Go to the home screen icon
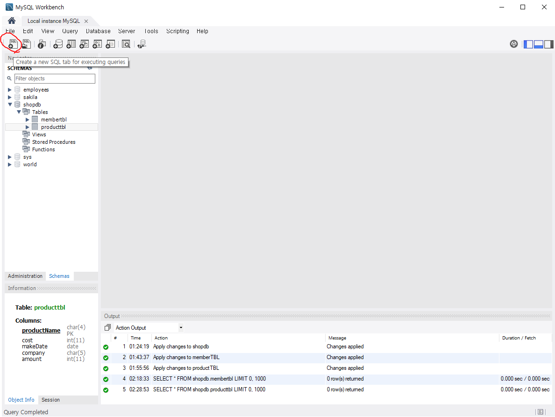This screenshot has width=555, height=417. coord(12,21)
